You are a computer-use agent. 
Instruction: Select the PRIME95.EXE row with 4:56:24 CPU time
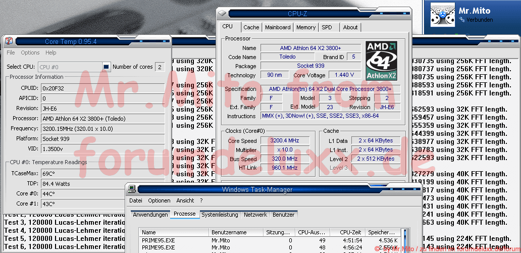coord(270,247)
